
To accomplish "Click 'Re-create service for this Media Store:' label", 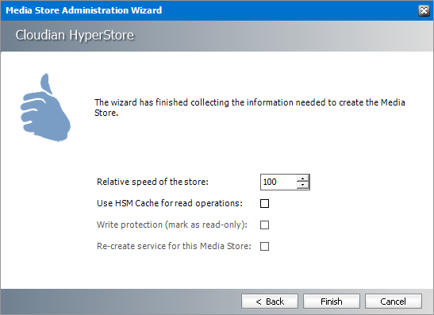I will click(174, 246).
